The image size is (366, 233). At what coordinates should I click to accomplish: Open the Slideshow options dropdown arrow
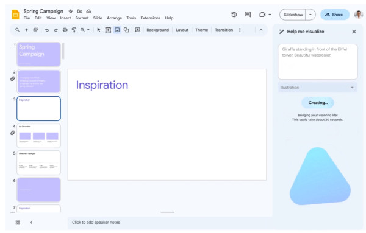click(310, 15)
